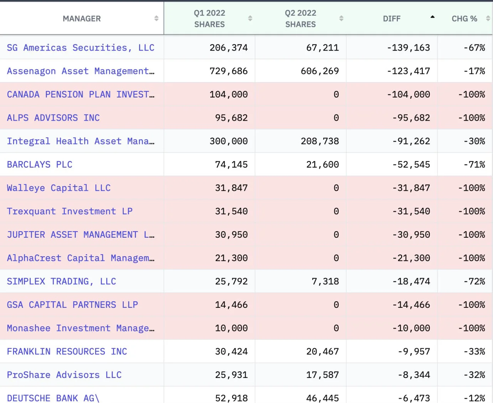Viewport: 493px width, 403px height.
Task: Select the DIFF column header label
Action: pos(392,18)
